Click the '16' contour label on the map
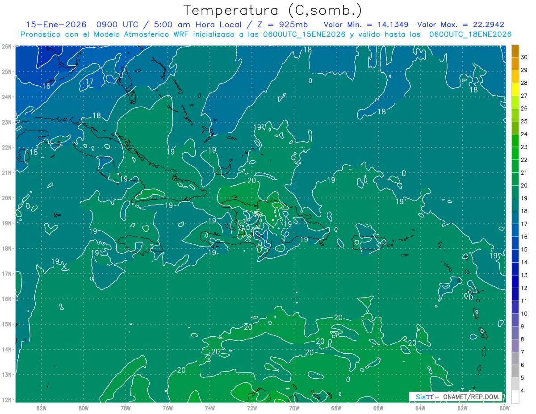This screenshot has height=414, width=536. point(46,86)
